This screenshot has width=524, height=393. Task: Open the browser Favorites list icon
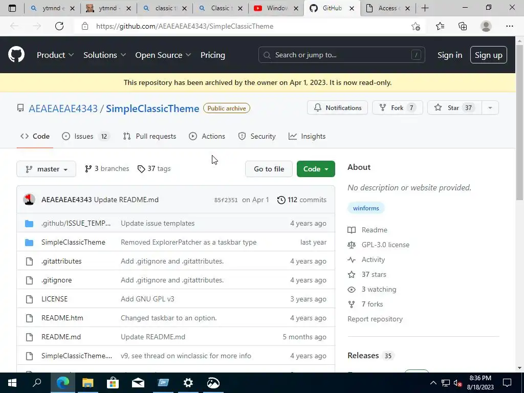click(x=440, y=26)
